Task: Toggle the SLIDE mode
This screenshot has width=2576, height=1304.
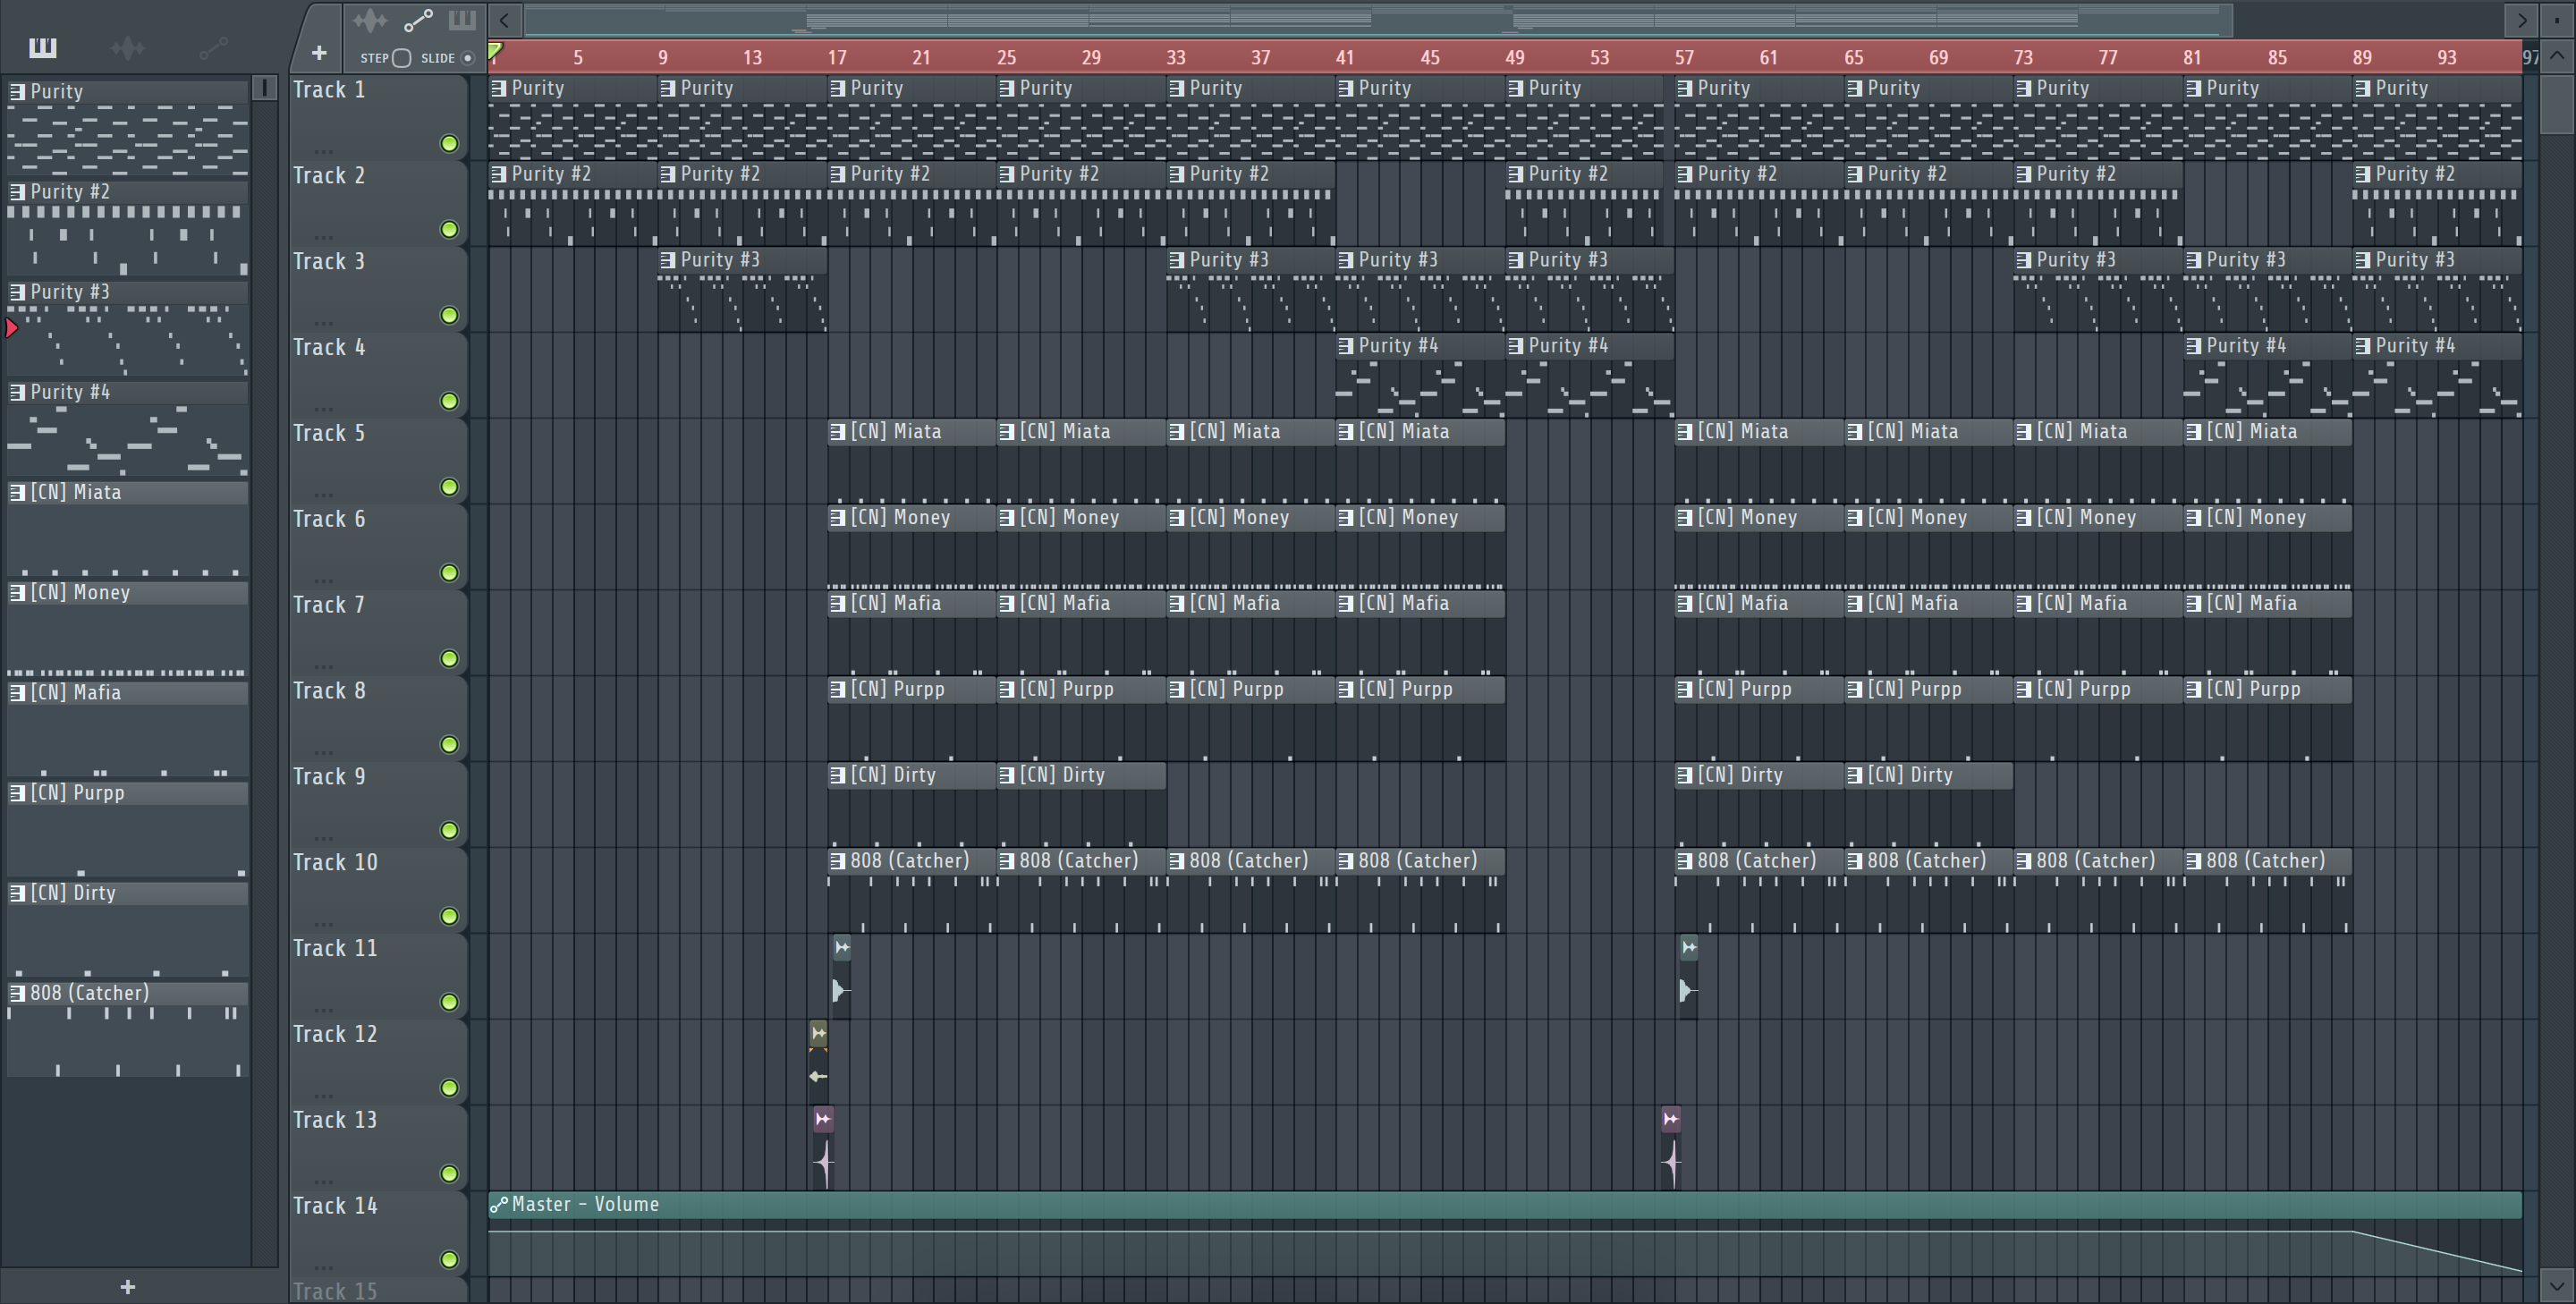Action: pos(467,58)
